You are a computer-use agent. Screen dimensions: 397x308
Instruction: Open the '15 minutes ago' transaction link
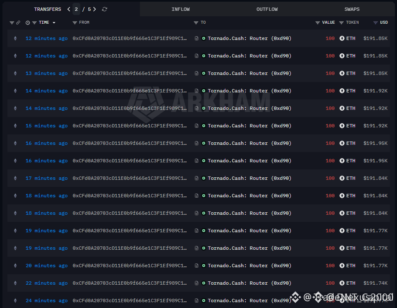47,126
